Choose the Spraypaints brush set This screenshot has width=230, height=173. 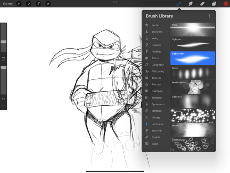coord(158,104)
